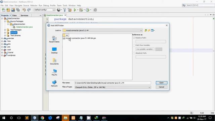This screenshot has height=121, width=215.
Task: Open Chrome from the taskbar
Action: (42, 118)
